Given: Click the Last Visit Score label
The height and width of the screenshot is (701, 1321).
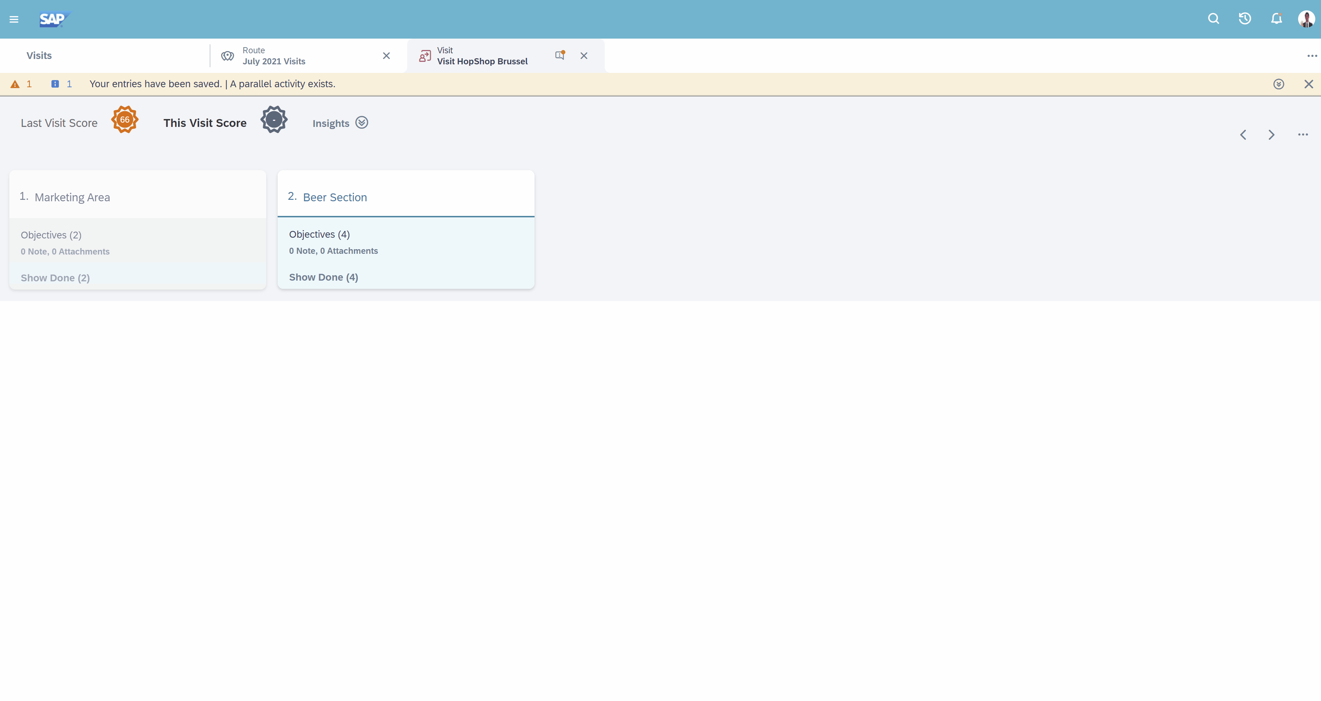Looking at the screenshot, I should tap(59, 123).
